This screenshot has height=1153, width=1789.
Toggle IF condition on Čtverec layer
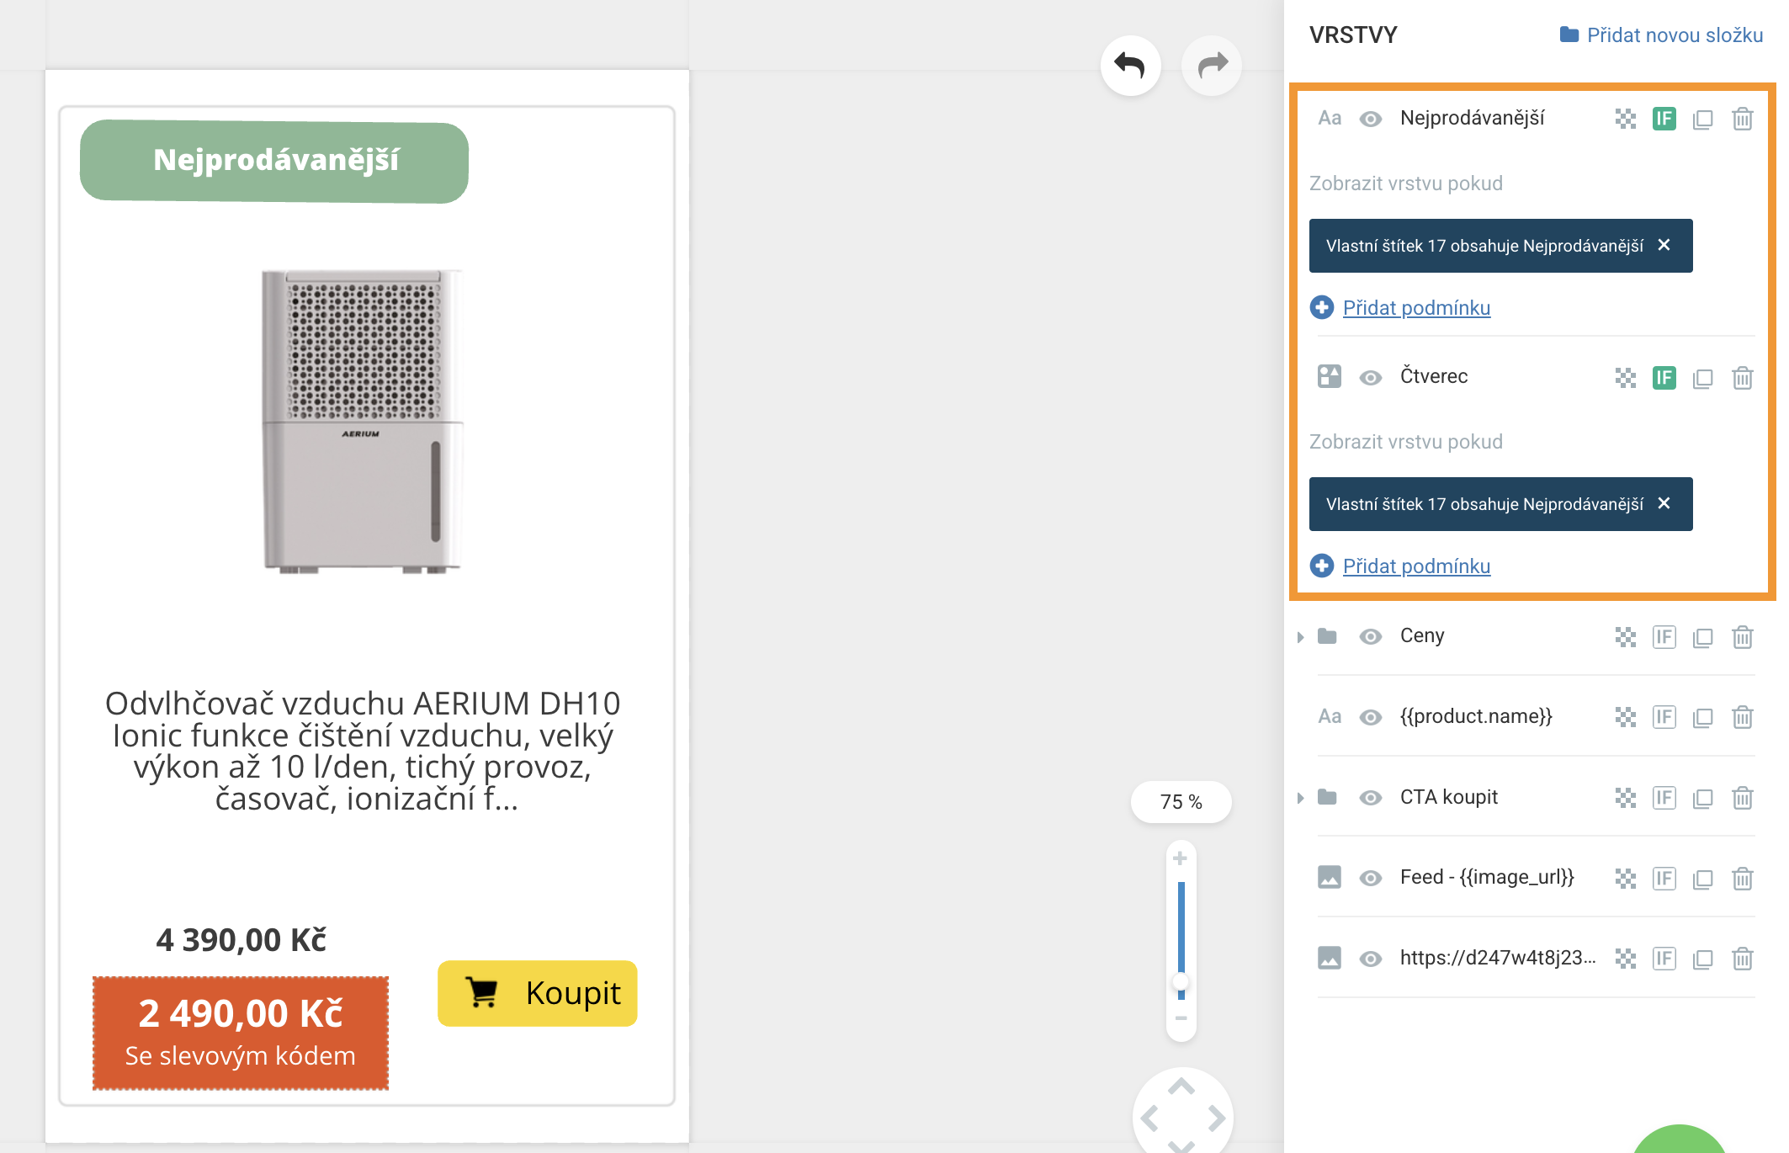click(x=1664, y=378)
